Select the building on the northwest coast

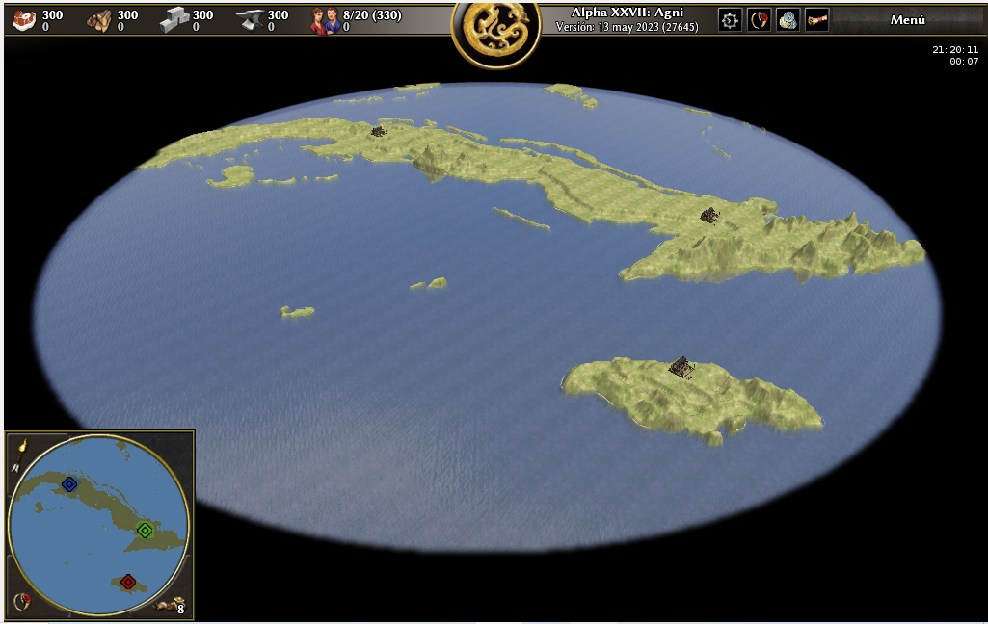tap(379, 131)
